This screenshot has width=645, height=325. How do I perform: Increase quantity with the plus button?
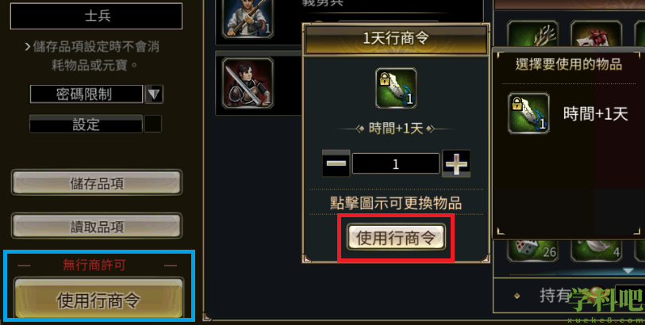point(456,163)
